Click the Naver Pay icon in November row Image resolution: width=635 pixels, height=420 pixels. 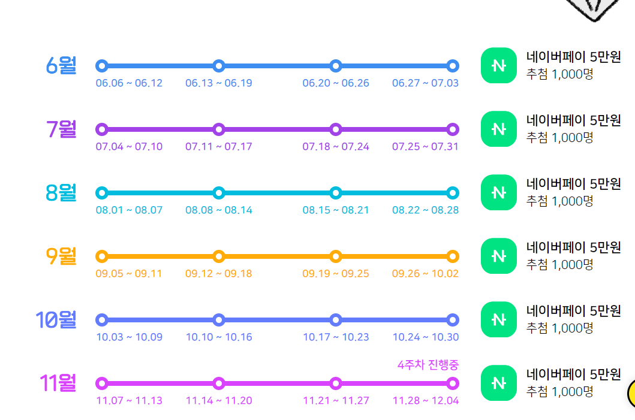tap(498, 383)
